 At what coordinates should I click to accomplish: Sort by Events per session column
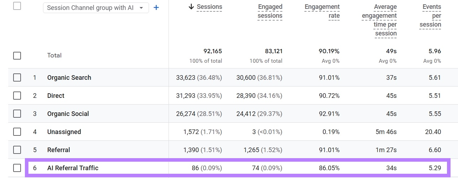pyautogui.click(x=430, y=16)
